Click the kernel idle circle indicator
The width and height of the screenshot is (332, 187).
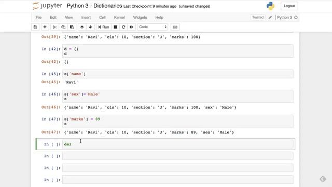pos(296,17)
